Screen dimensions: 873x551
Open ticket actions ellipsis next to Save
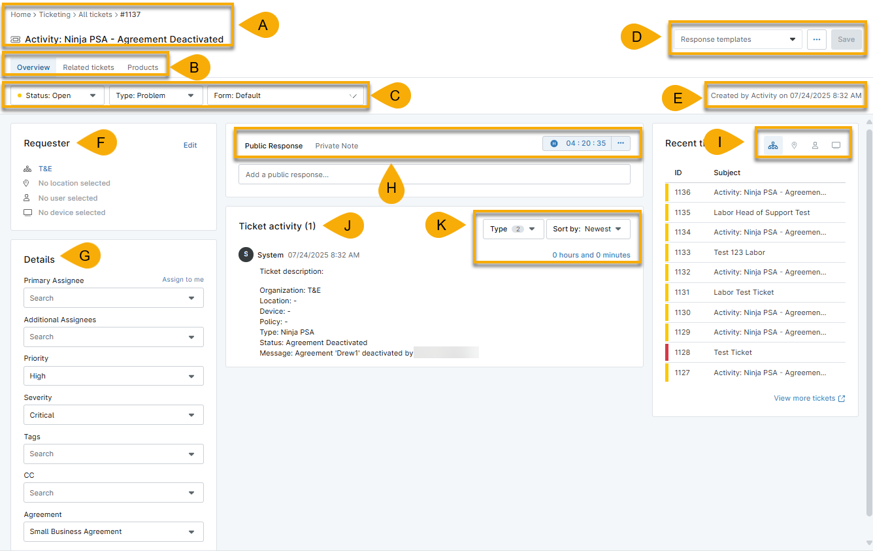[816, 39]
